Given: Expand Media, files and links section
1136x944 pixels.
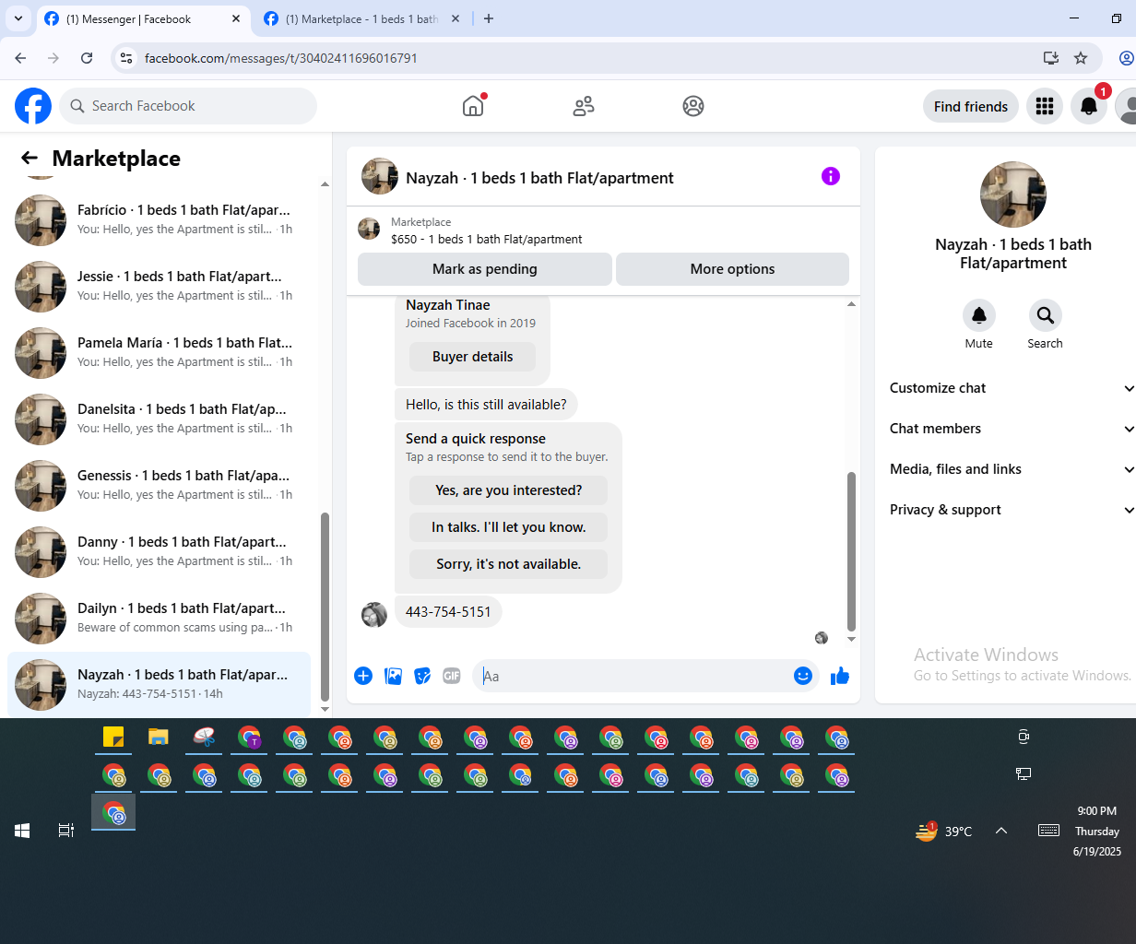Looking at the screenshot, I should [x=1012, y=469].
